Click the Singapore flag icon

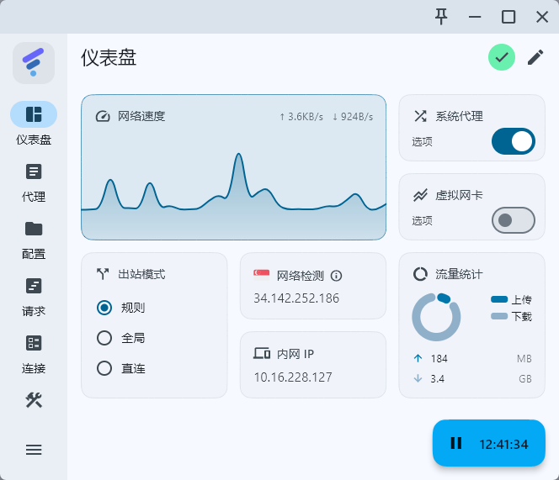click(x=261, y=275)
